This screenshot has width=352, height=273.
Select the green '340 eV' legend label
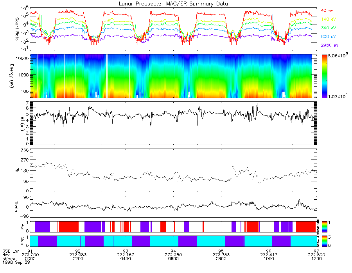click(x=329, y=28)
